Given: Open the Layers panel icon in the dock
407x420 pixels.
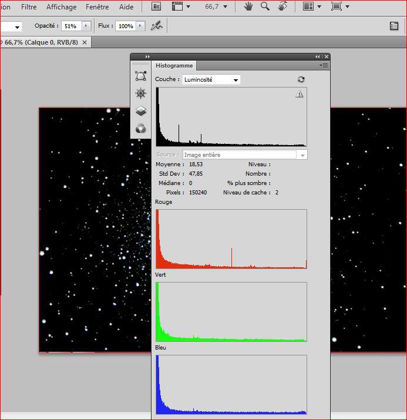Looking at the screenshot, I should click(x=141, y=110).
